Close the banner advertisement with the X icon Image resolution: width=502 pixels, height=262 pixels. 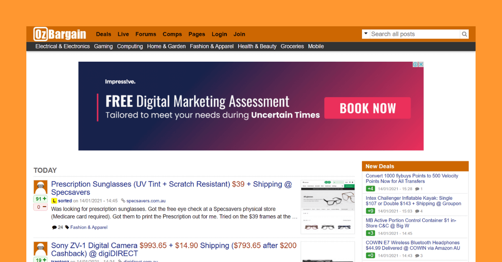(421, 64)
